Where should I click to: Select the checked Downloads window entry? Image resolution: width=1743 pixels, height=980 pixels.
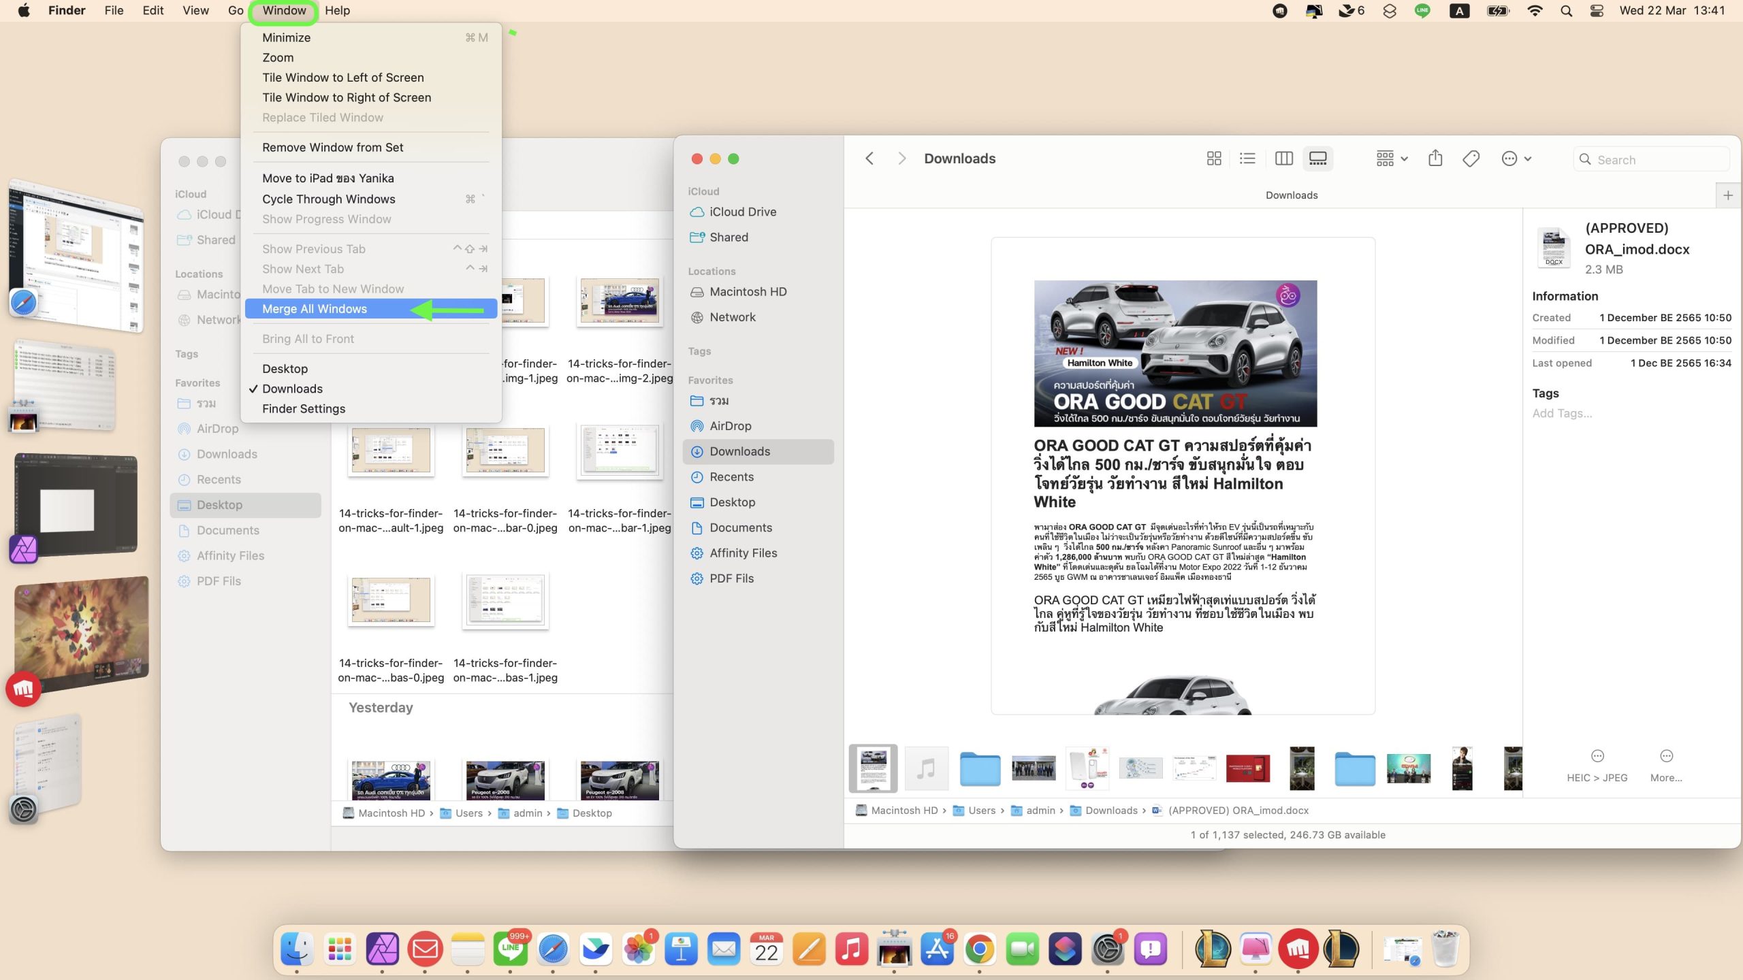[x=292, y=389]
